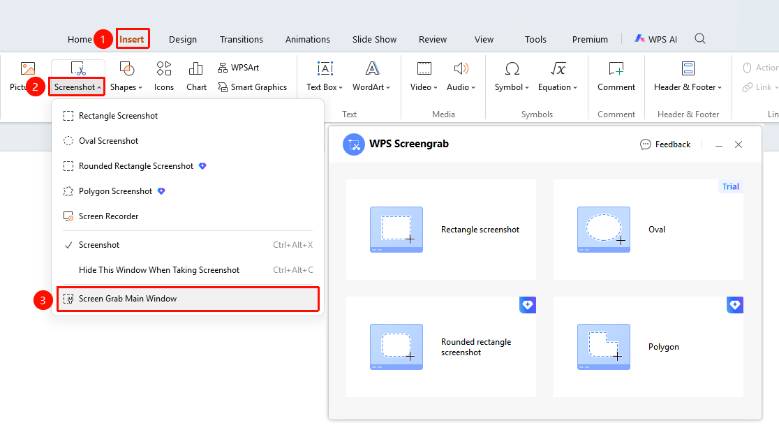779x439 pixels.
Task: Select Oval Screenshot from the menu
Action: pyautogui.click(x=188, y=141)
